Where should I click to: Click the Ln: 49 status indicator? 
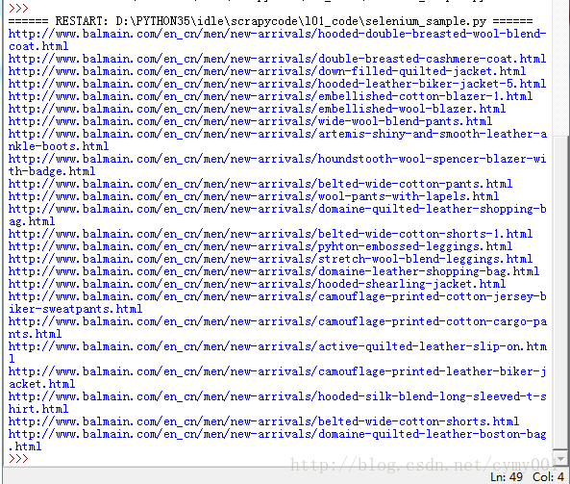[x=506, y=476]
